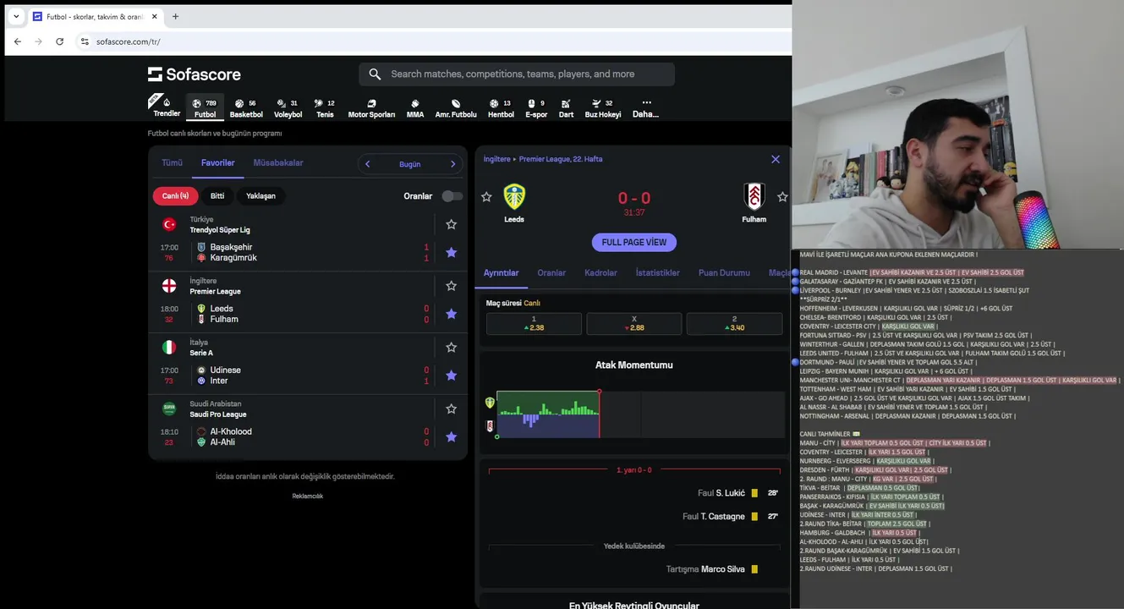The height and width of the screenshot is (609, 1124).
Task: Open the MMA category
Action: pos(415,107)
